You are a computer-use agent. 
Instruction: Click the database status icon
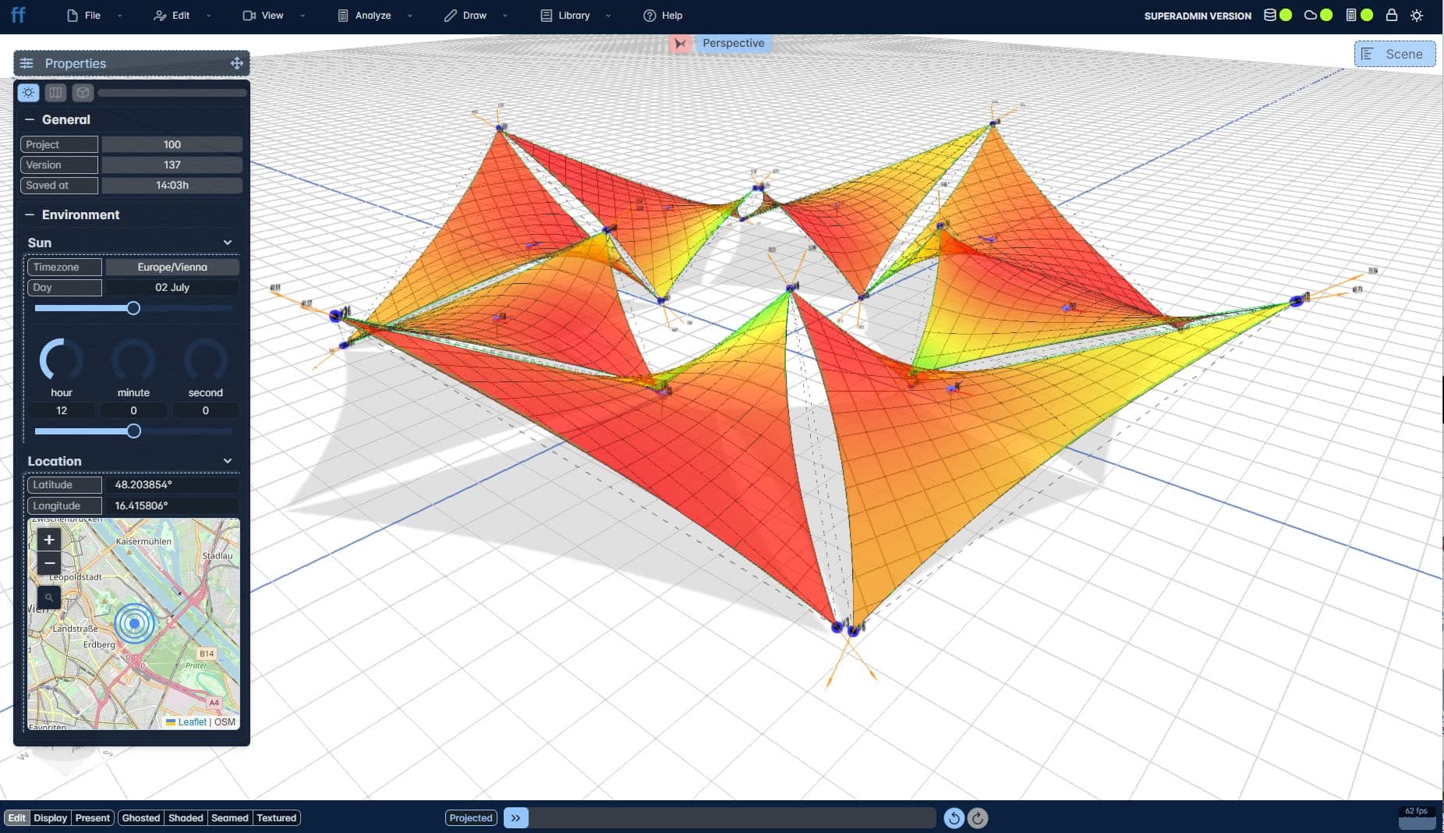(x=1270, y=15)
